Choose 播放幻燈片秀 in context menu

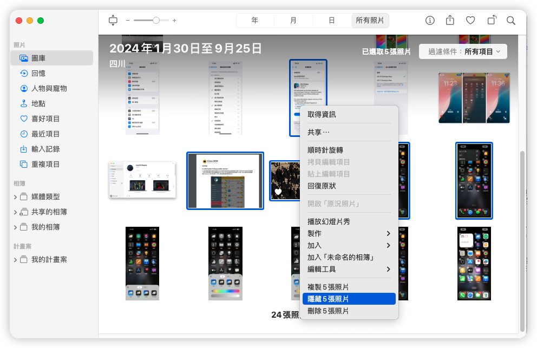[x=349, y=221]
